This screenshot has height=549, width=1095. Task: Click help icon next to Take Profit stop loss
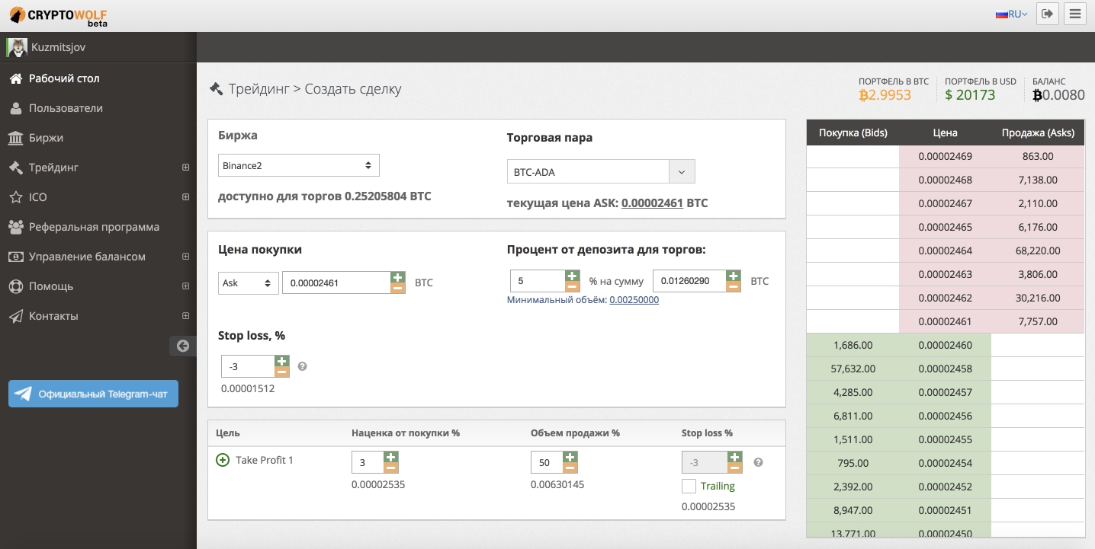pos(758,462)
